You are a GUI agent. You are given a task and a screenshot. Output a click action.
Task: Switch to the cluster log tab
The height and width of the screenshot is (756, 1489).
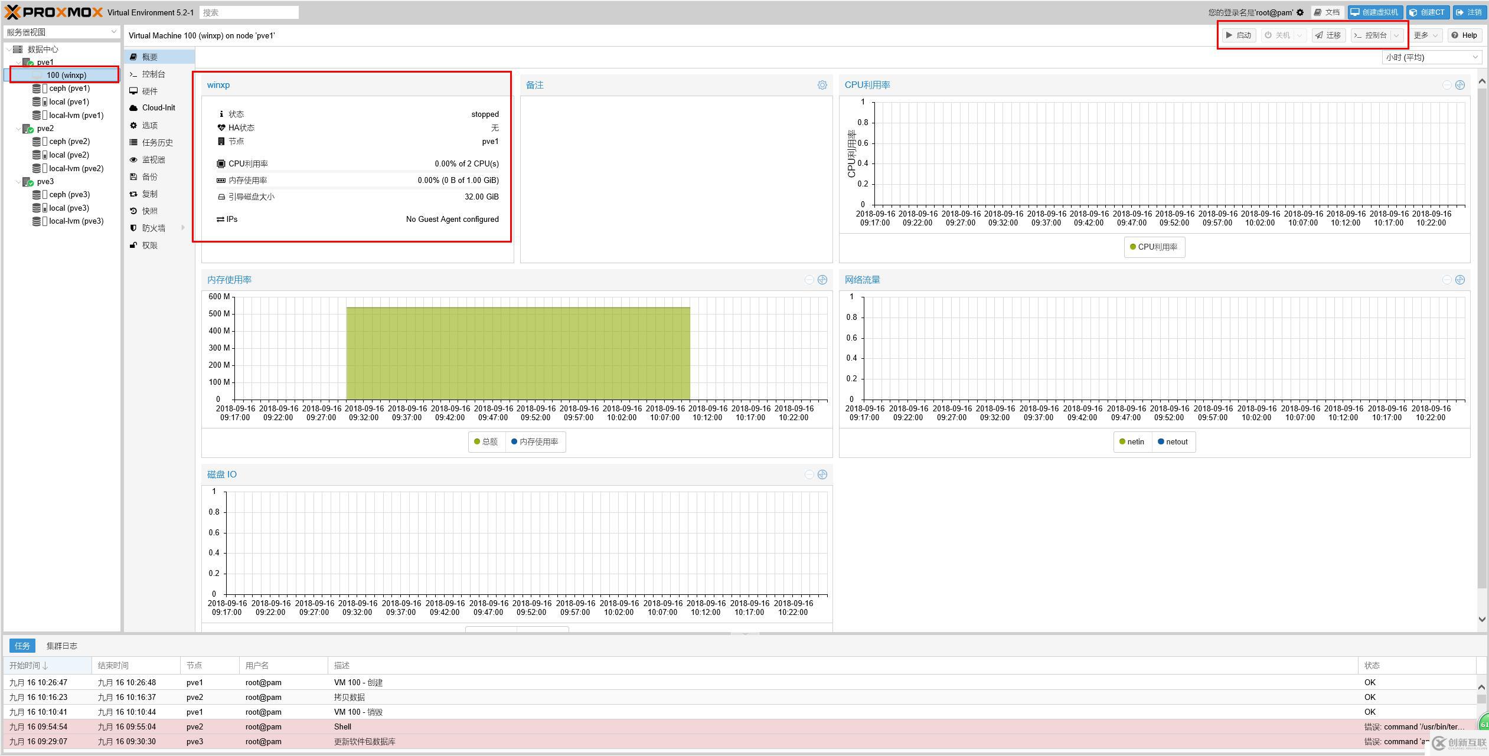(62, 646)
